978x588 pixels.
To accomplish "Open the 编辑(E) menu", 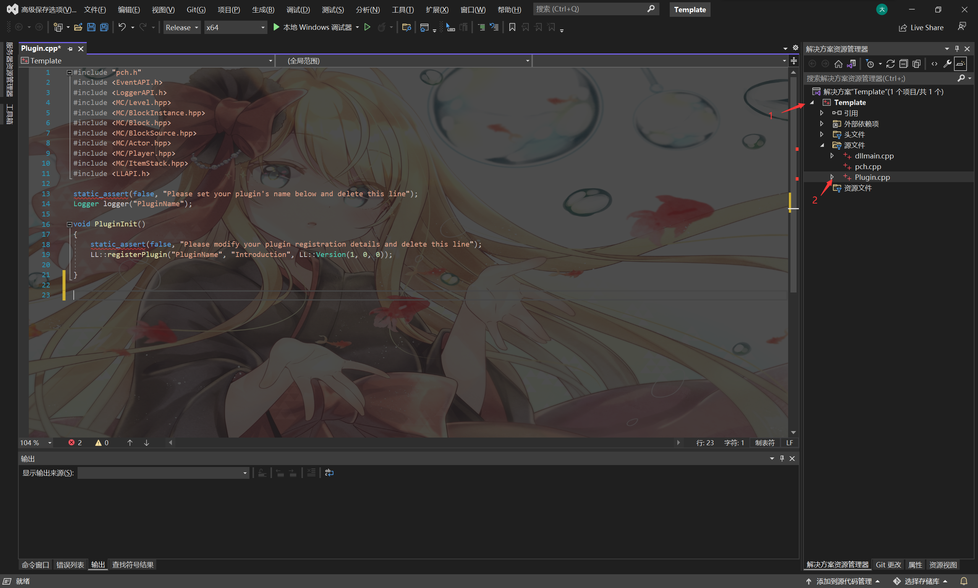I will pyautogui.click(x=129, y=10).
